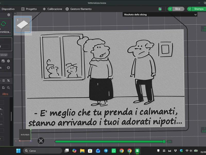This screenshot has height=155, width=206.
Task: Click the Stampa button
Action: point(199,9)
